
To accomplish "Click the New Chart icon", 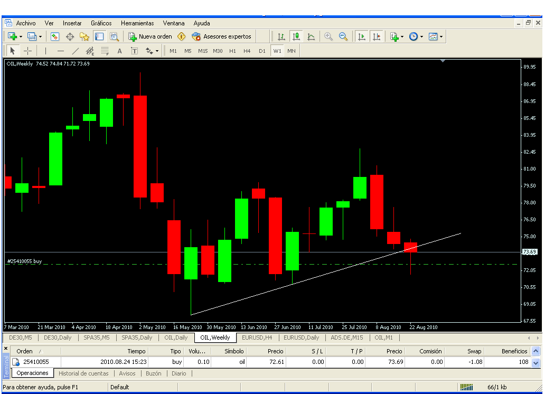I will pyautogui.click(x=13, y=36).
